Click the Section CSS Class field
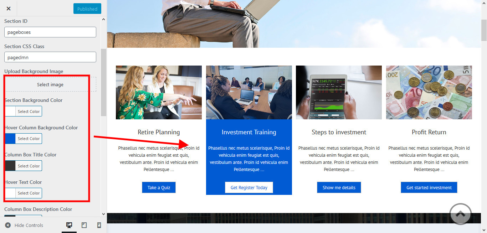The height and width of the screenshot is (233, 487). (x=50, y=57)
